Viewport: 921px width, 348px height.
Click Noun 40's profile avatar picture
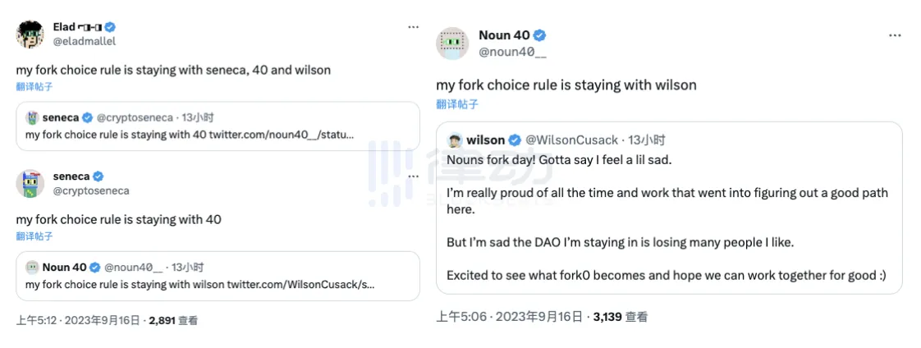[451, 43]
